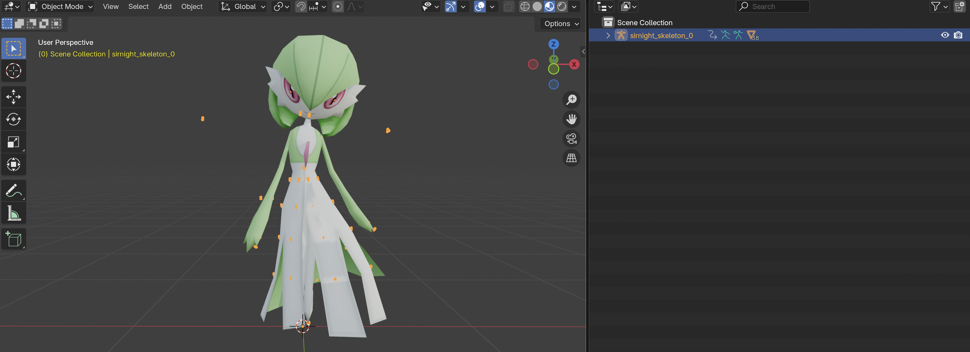This screenshot has width=970, height=352.
Task: Set selection mode to subtract
Action: point(32,24)
